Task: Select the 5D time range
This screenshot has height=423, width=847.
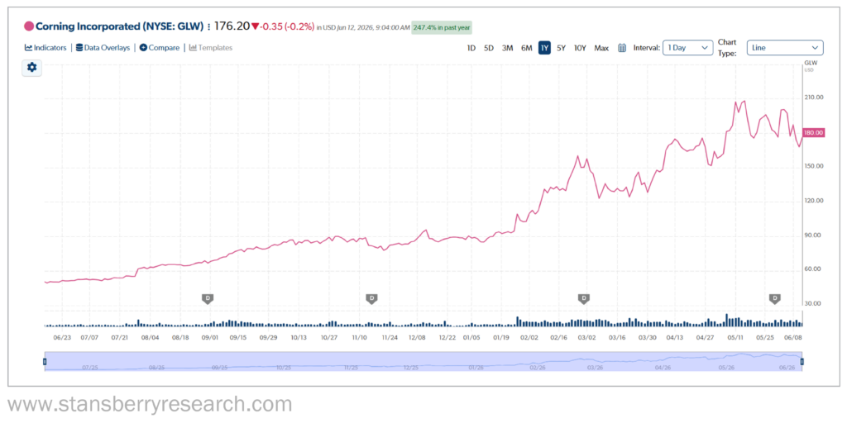Action: 488,48
